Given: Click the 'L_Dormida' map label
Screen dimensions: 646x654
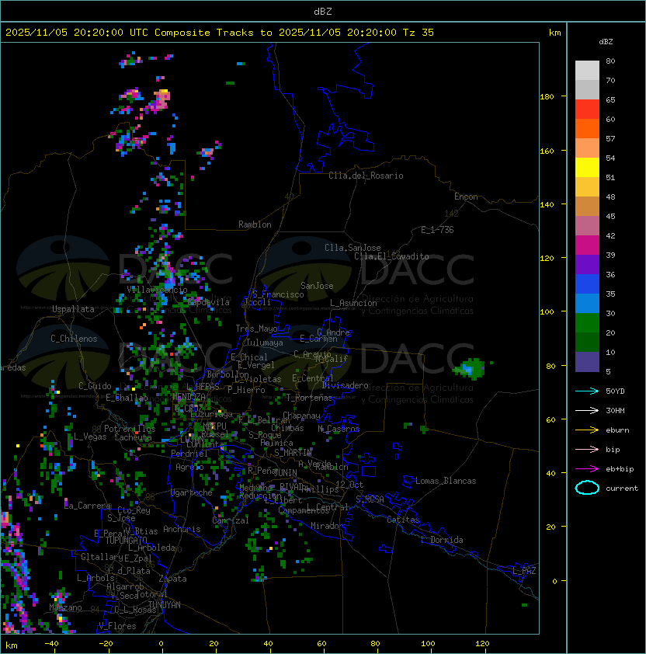Looking at the screenshot, I should (442, 540).
